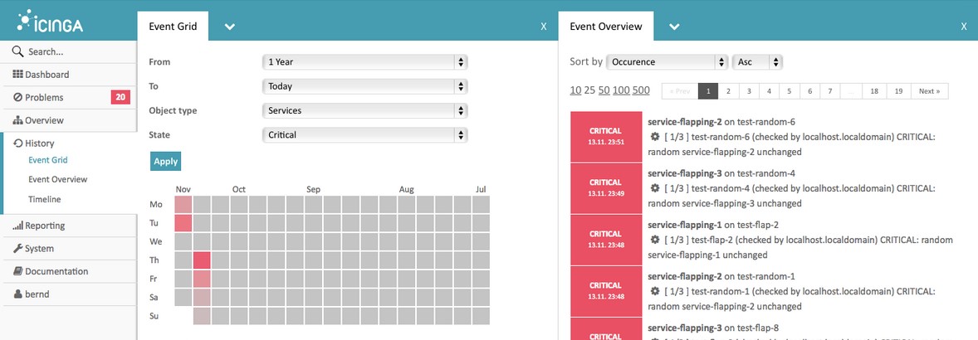Go to the Next page of results
This screenshot has height=340, width=978.
(929, 91)
